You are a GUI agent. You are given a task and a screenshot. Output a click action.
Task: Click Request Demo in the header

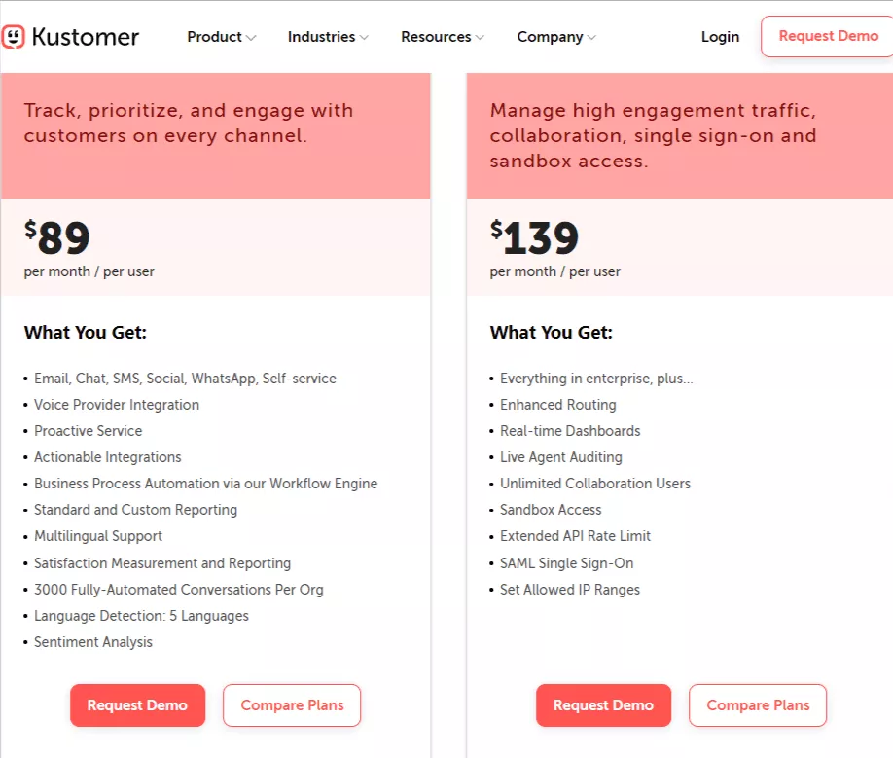click(x=828, y=36)
